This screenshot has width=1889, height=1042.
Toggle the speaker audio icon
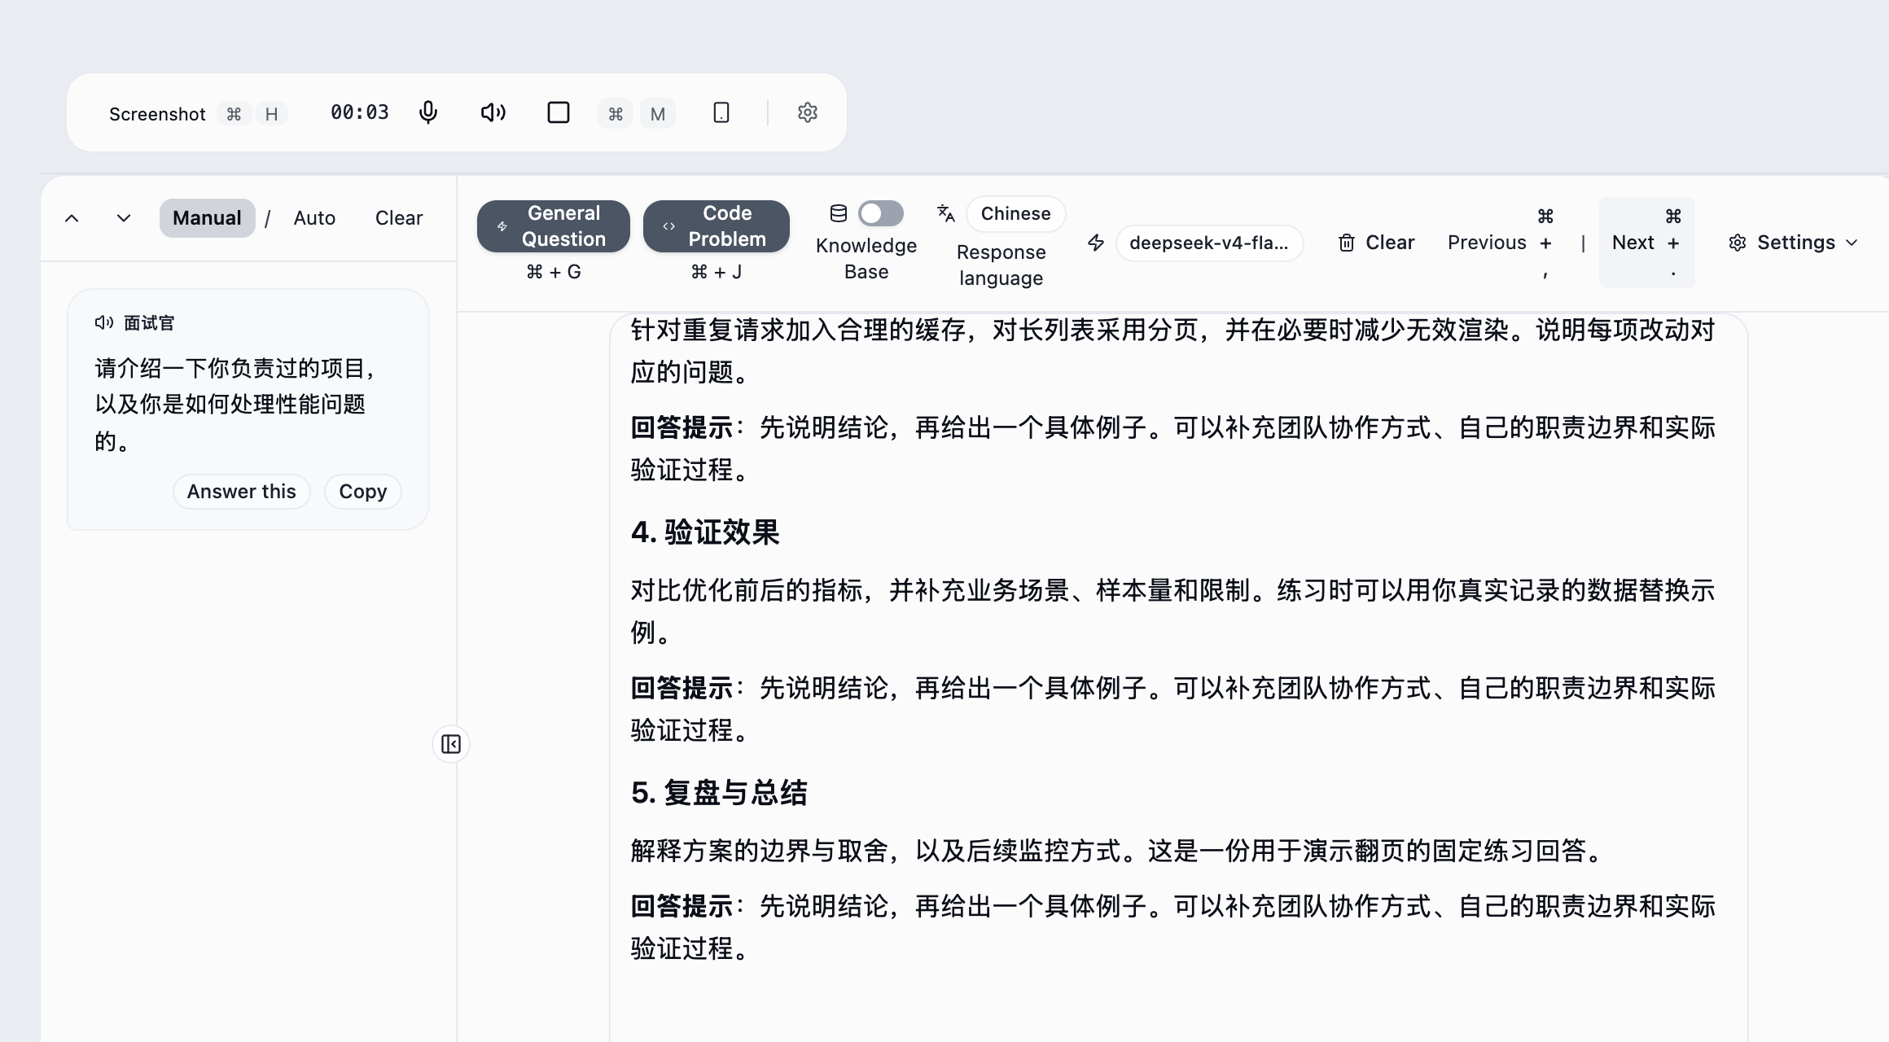click(x=493, y=112)
